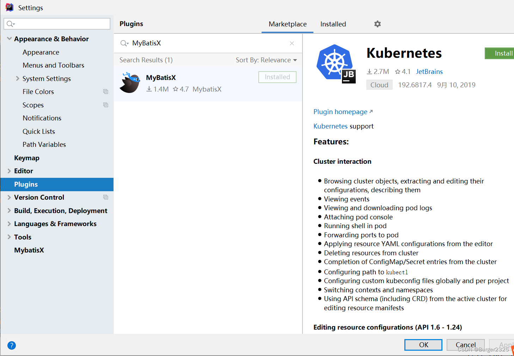The height and width of the screenshot is (356, 514).
Task: Click 'Viewing events' bullet text
Action: pos(347,199)
